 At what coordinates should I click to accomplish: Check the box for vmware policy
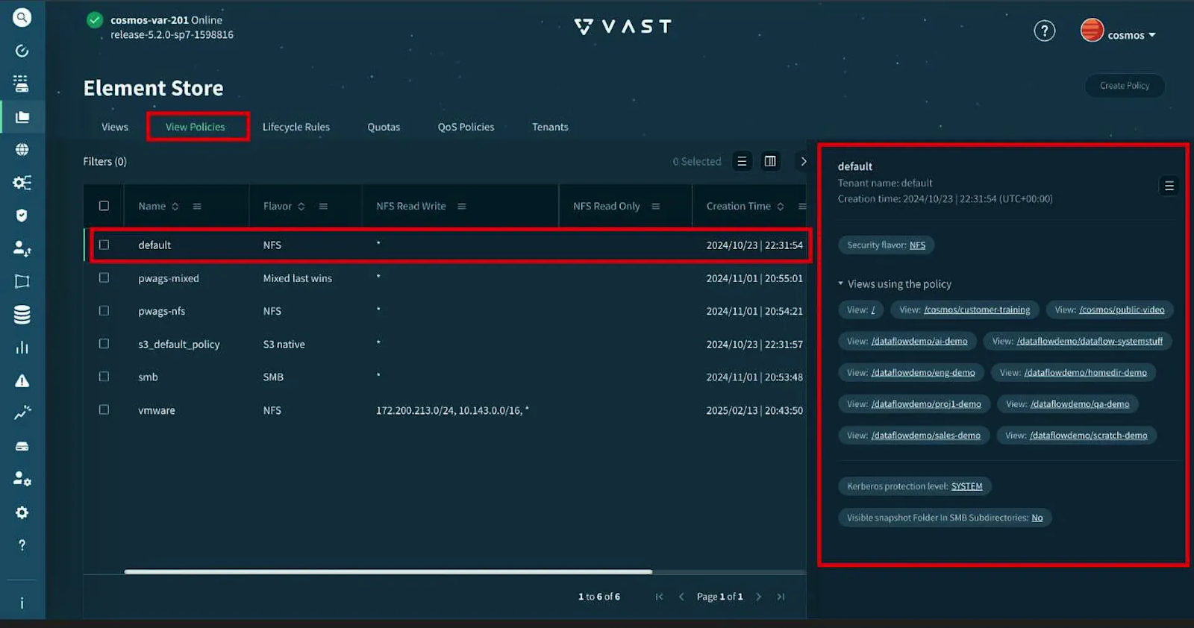coord(104,409)
